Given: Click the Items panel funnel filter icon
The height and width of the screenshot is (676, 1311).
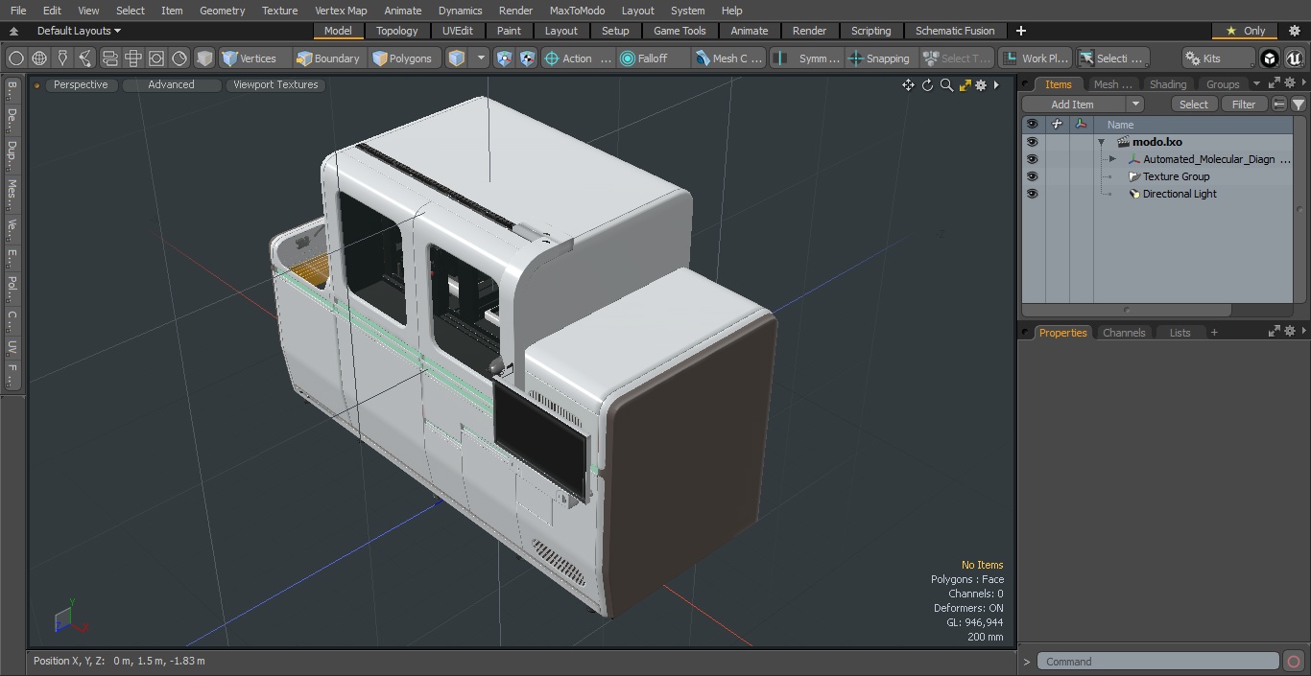Looking at the screenshot, I should 1299,105.
